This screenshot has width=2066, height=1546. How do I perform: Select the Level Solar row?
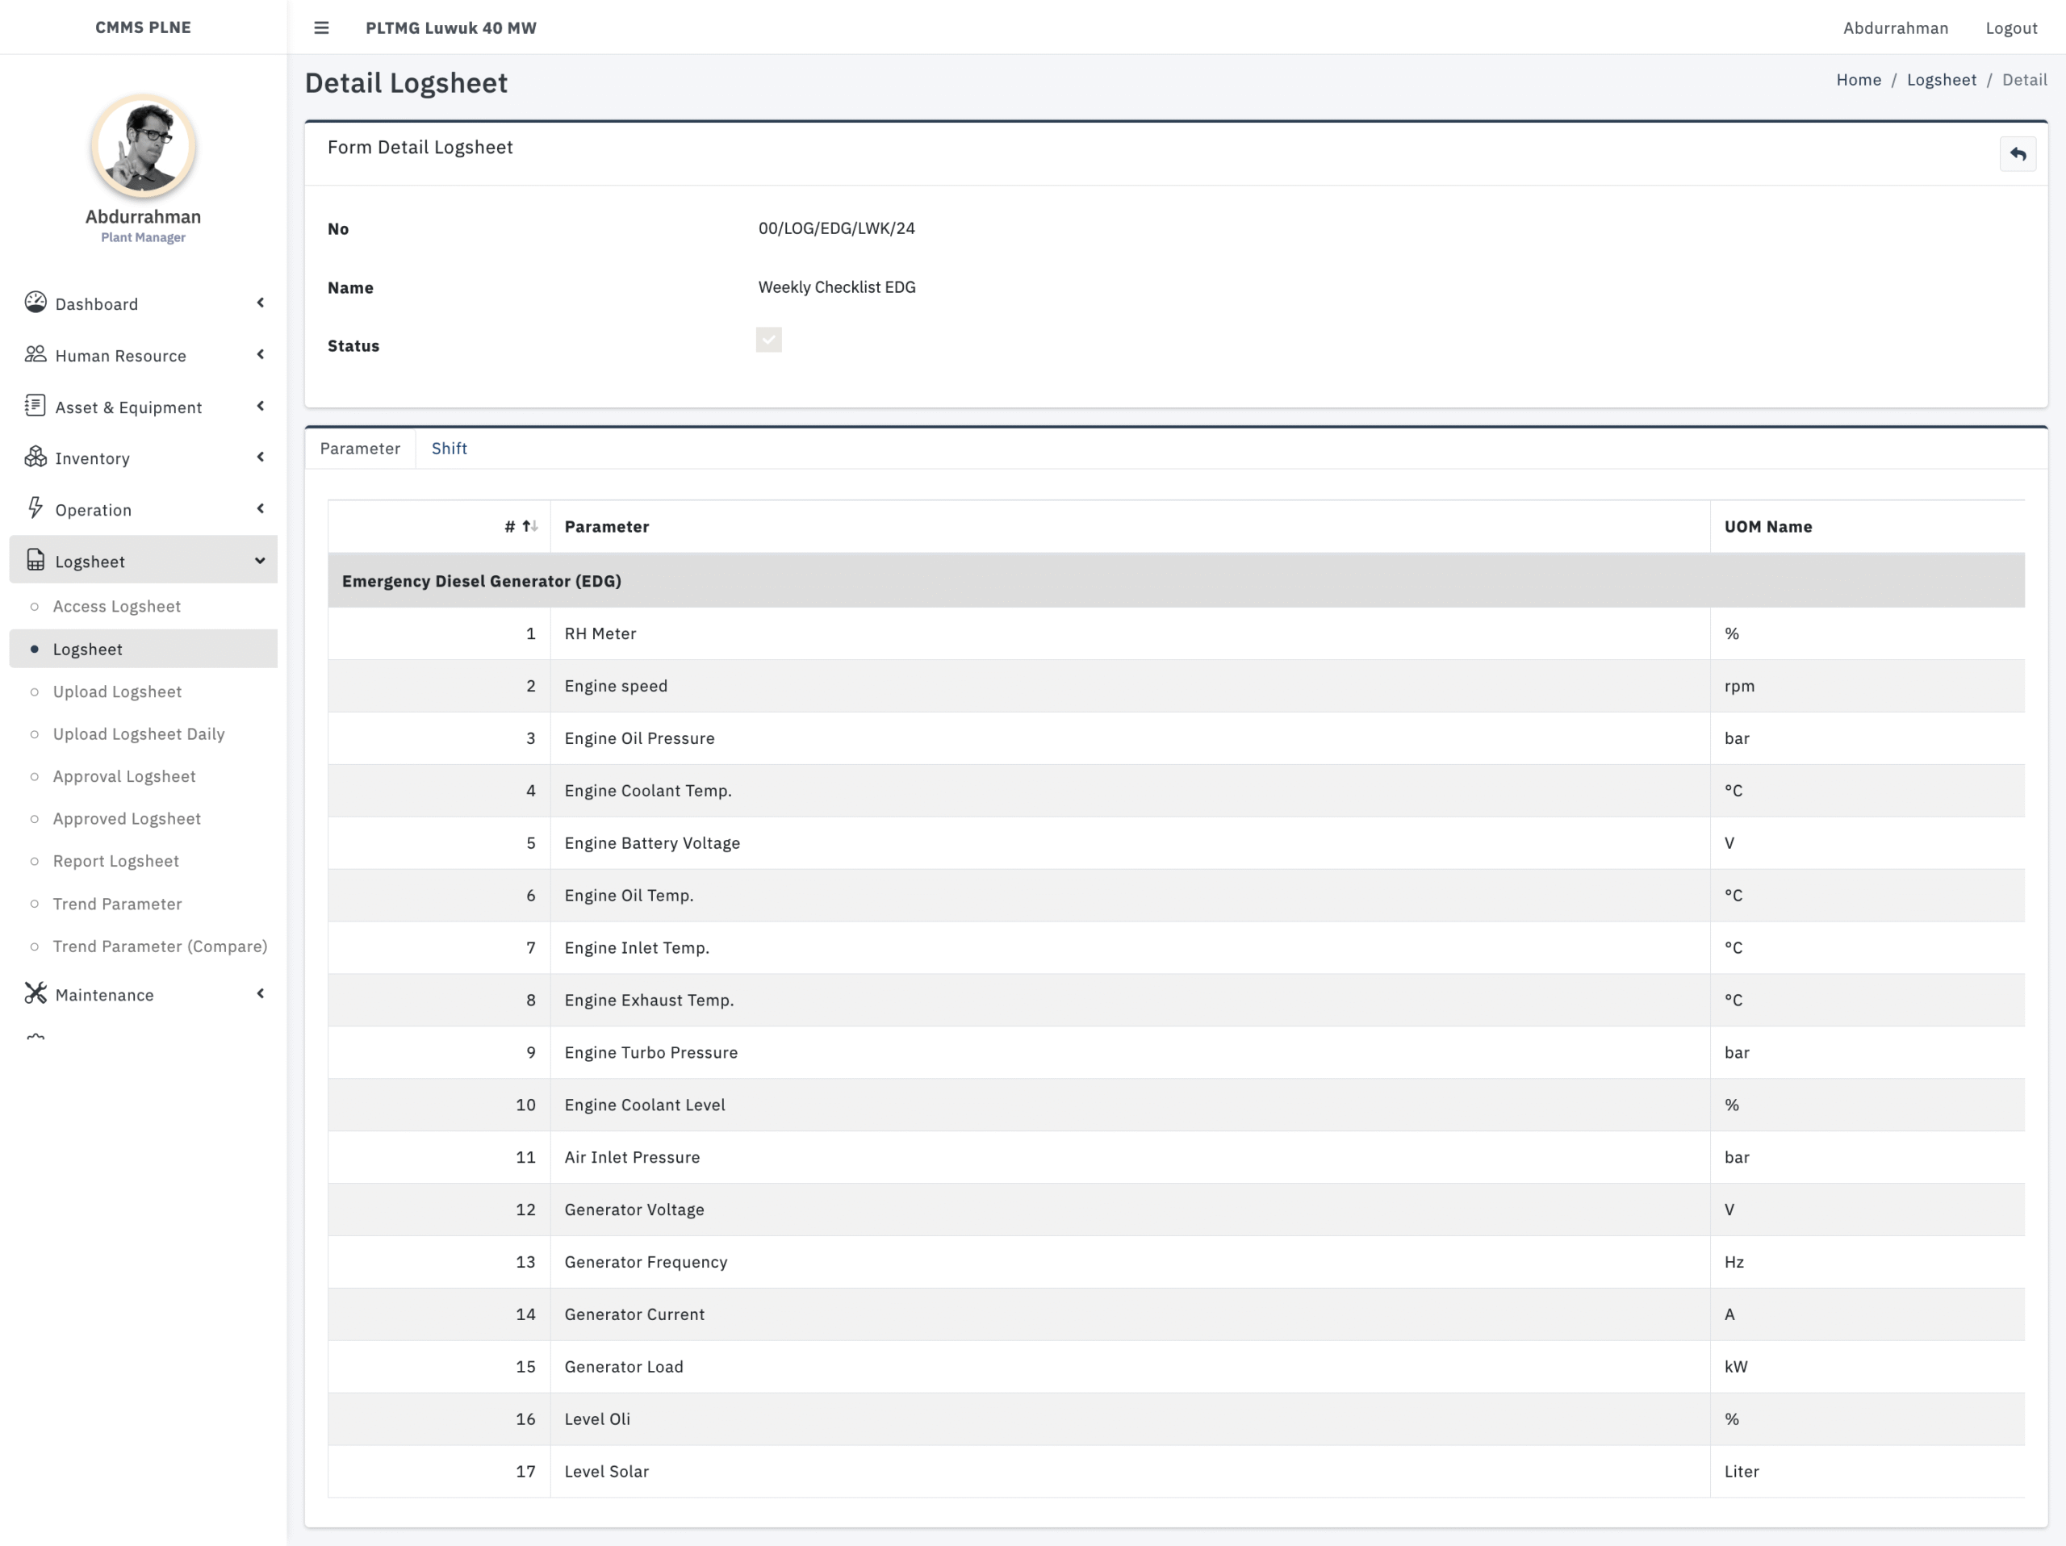[x=1176, y=1471]
